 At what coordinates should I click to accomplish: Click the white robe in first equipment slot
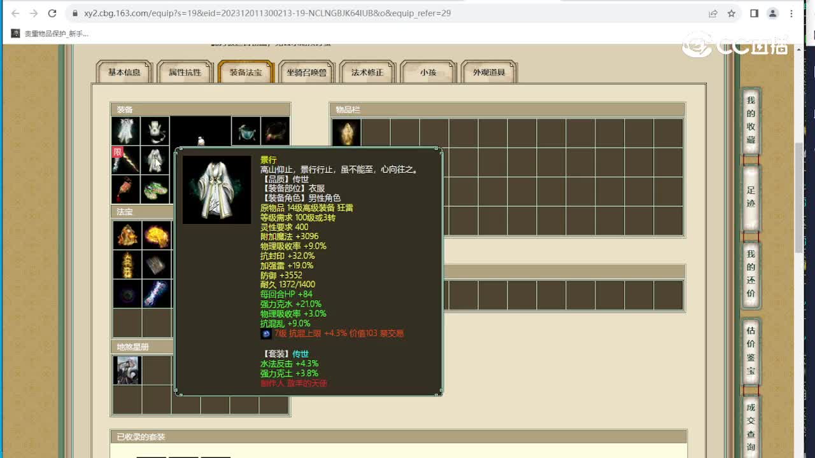(x=125, y=131)
